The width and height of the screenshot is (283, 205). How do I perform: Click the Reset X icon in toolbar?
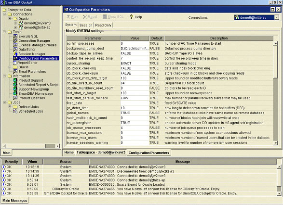tap(85, 17)
